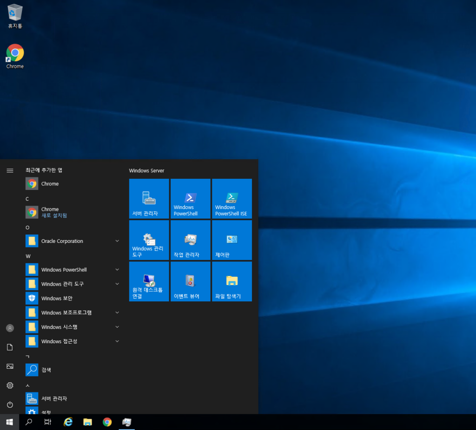Image resolution: width=476 pixels, height=430 pixels.
Task: Select the Chrome desktop shortcut
Action: click(x=15, y=56)
